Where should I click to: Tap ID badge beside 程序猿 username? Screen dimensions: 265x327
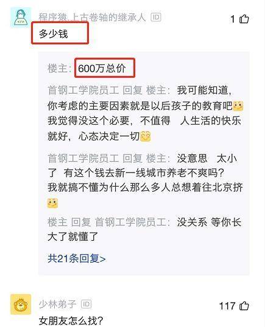(156, 17)
